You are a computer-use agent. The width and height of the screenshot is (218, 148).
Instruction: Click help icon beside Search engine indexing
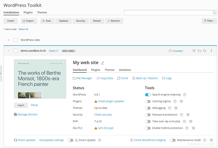(185, 95)
